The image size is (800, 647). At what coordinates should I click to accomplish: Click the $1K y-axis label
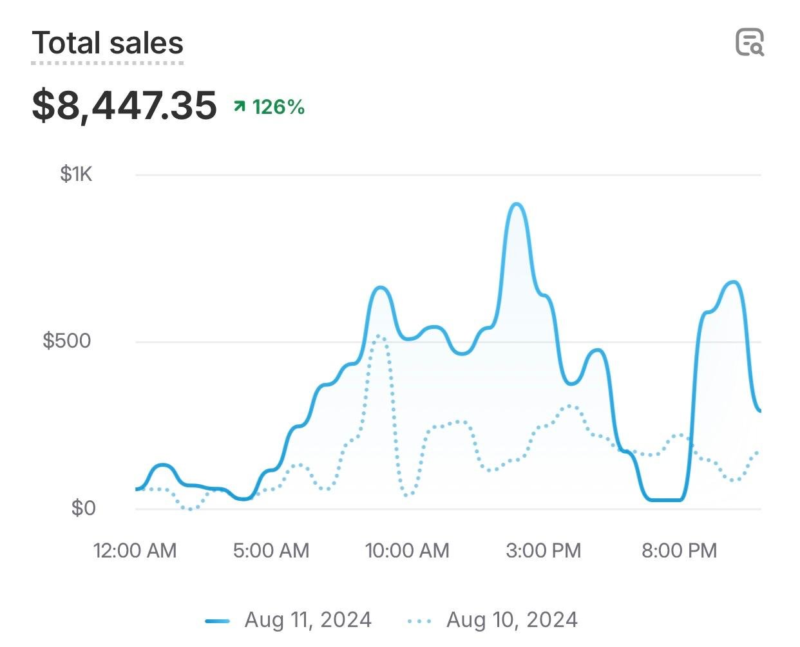click(x=76, y=174)
